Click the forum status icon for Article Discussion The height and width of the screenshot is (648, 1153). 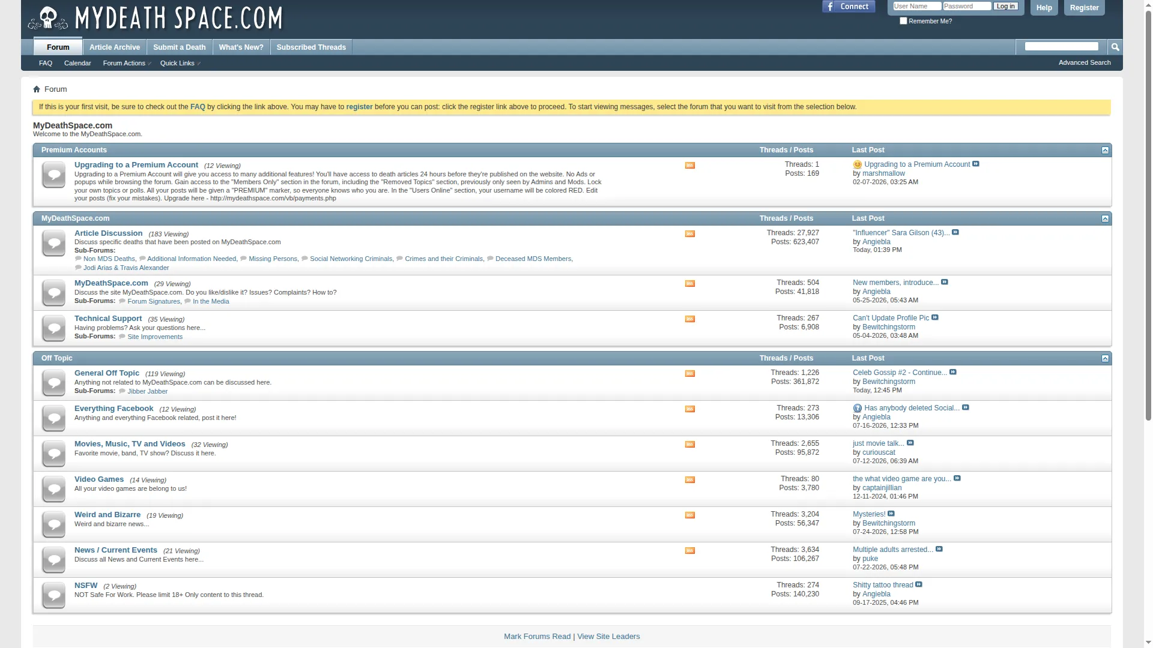(x=53, y=244)
